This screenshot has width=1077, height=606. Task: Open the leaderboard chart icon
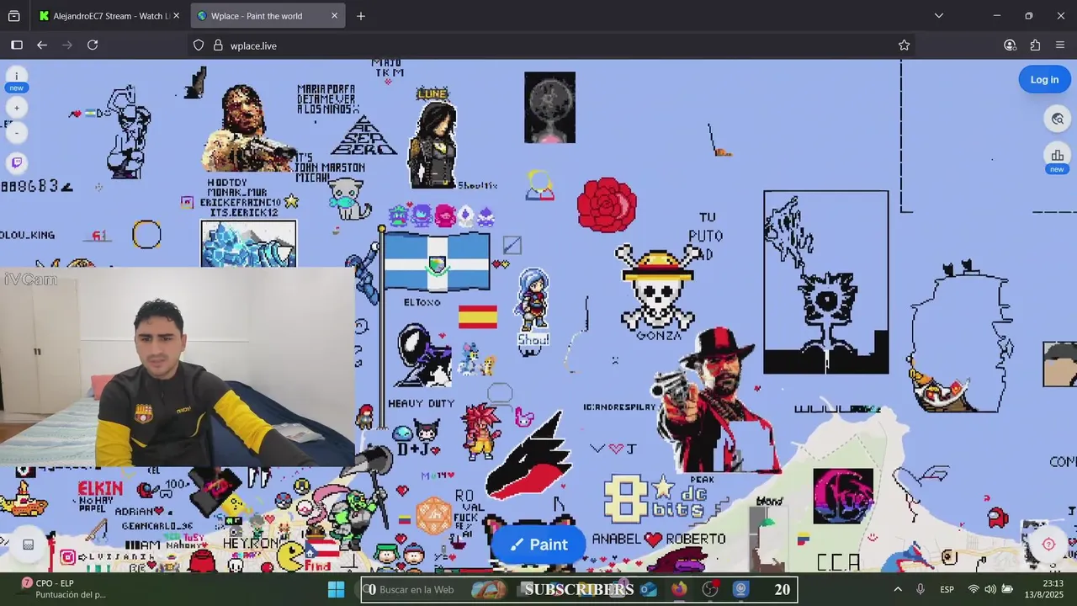[x=1058, y=155]
